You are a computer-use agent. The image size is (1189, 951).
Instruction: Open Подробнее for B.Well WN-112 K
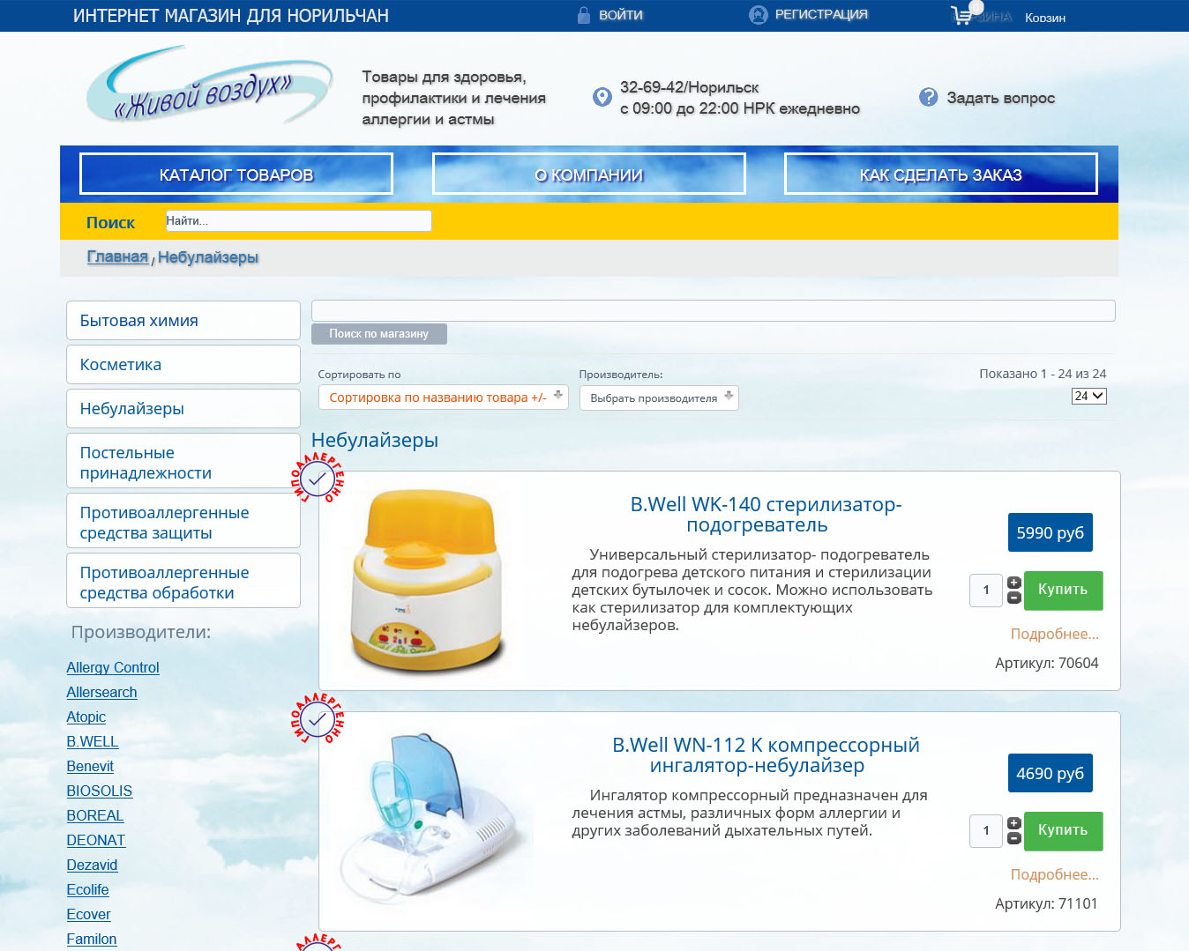1055,874
